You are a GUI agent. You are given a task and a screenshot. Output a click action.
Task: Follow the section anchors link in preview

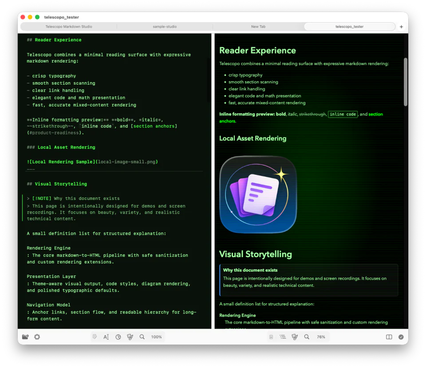(375, 114)
